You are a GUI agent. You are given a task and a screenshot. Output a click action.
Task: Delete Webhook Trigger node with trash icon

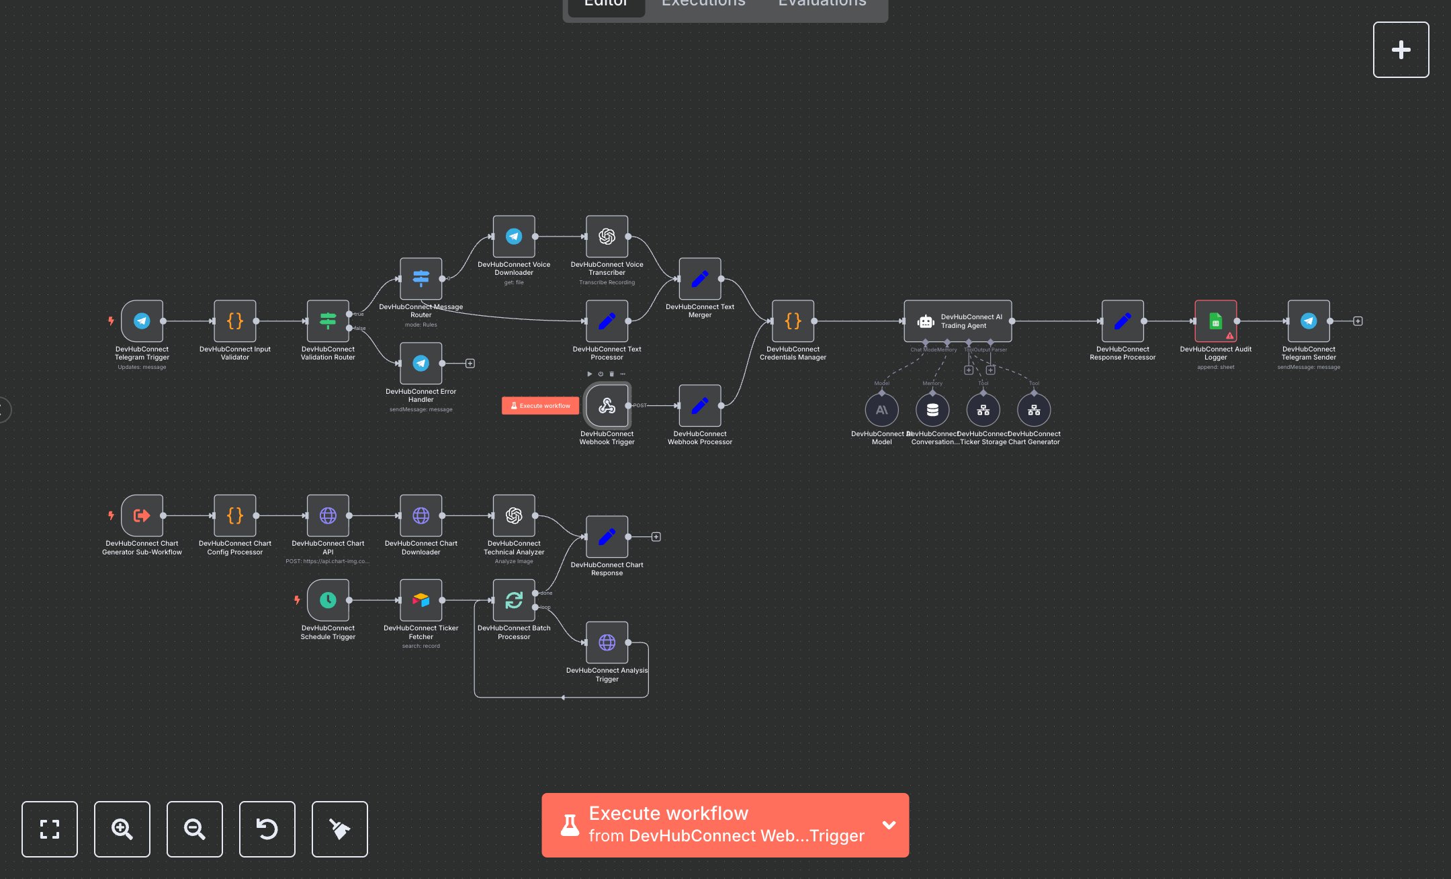pos(611,374)
